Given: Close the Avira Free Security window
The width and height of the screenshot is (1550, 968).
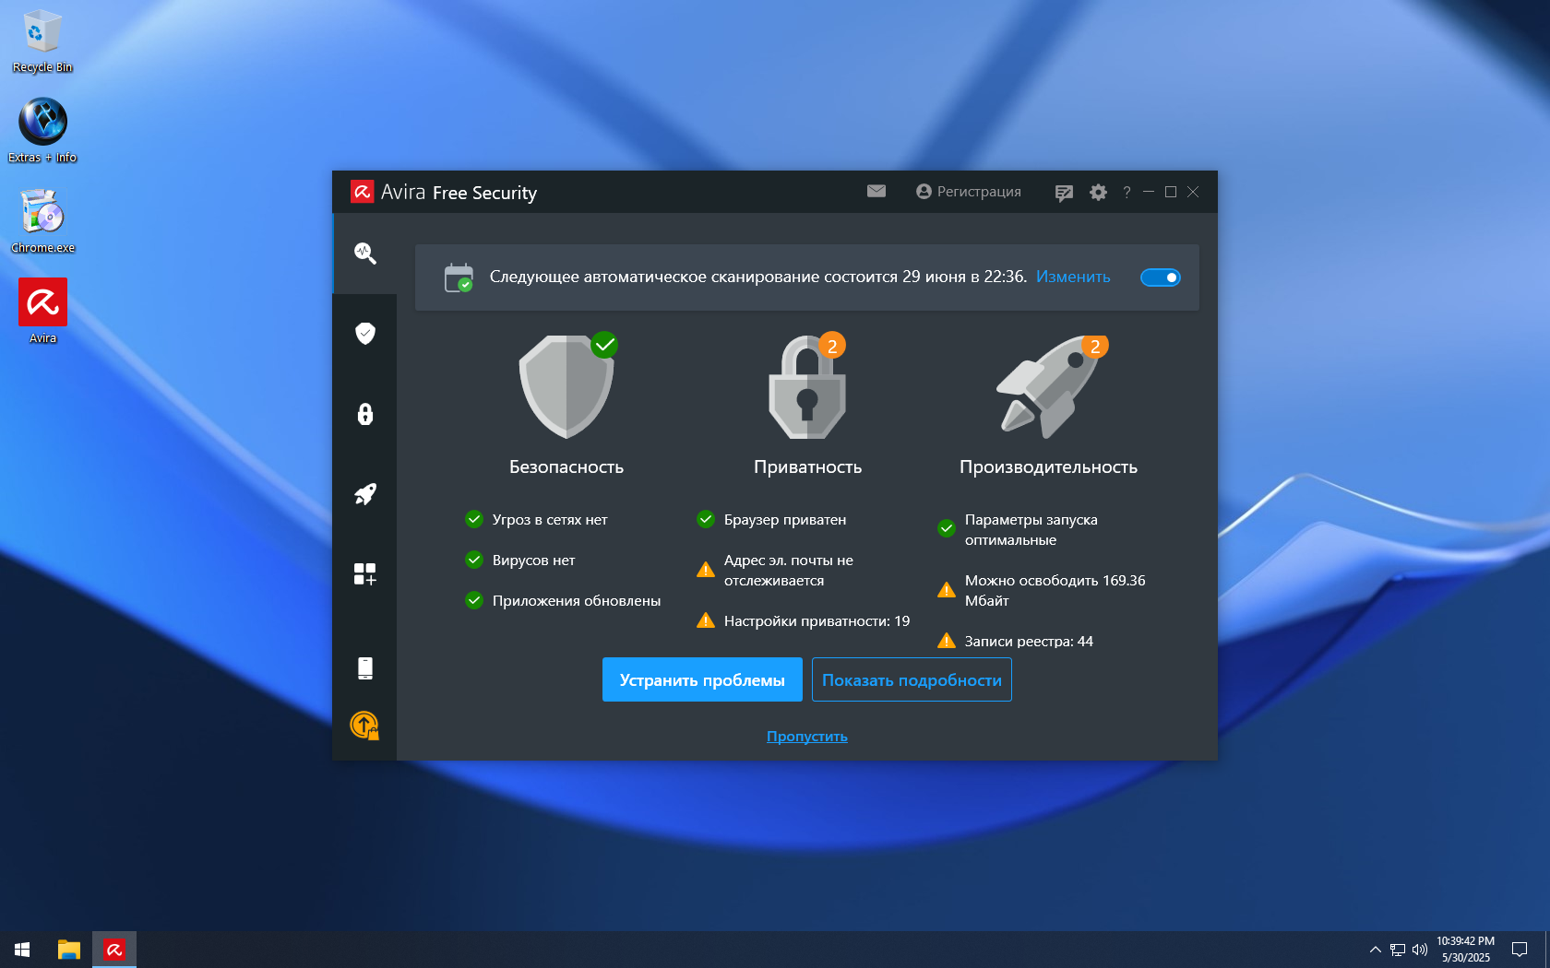Looking at the screenshot, I should click(x=1193, y=192).
